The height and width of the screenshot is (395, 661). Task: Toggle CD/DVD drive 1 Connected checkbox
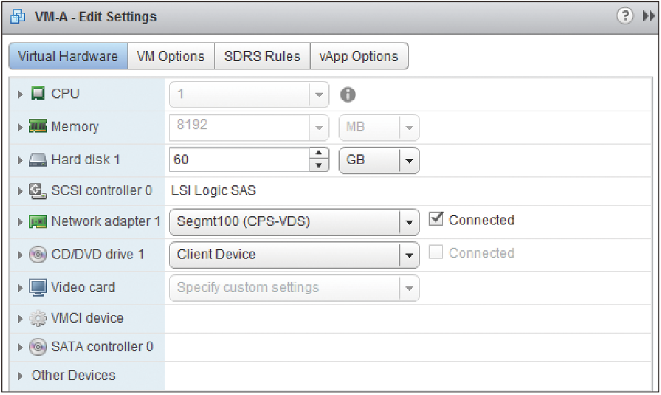pos(436,253)
